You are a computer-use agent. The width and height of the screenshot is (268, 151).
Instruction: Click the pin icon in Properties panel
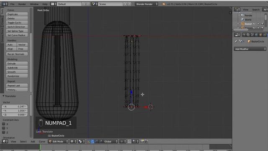coord(236,42)
